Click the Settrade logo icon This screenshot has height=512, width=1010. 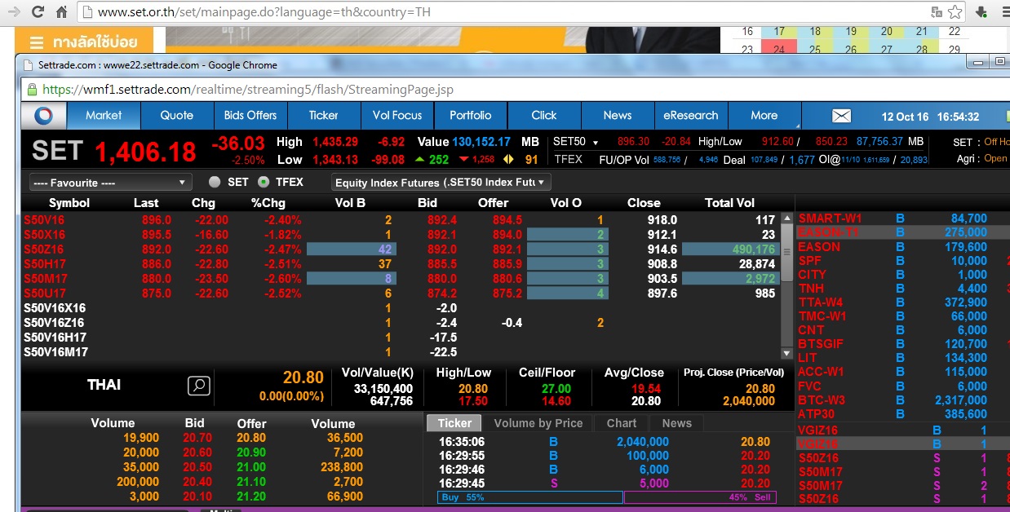pyautogui.click(x=43, y=116)
